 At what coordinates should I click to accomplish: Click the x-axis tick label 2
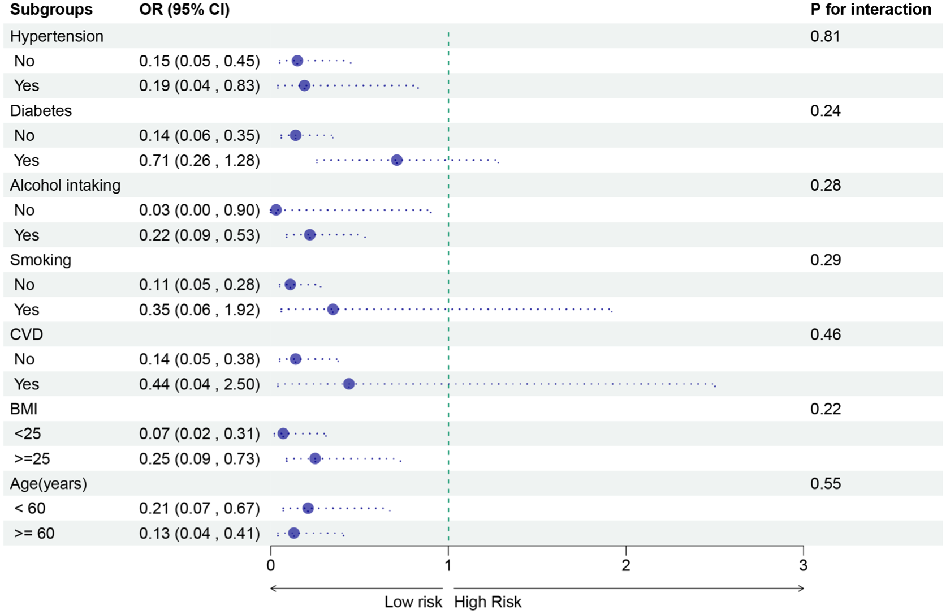point(625,565)
